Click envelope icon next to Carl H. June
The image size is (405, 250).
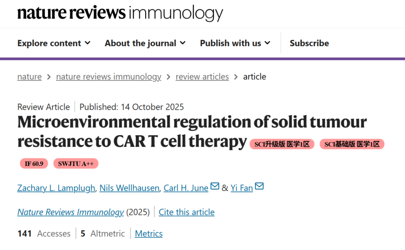[x=214, y=186]
